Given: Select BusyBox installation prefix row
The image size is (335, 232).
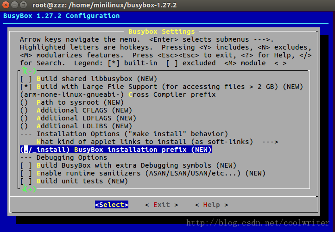Looking at the screenshot, I should [x=116, y=150].
